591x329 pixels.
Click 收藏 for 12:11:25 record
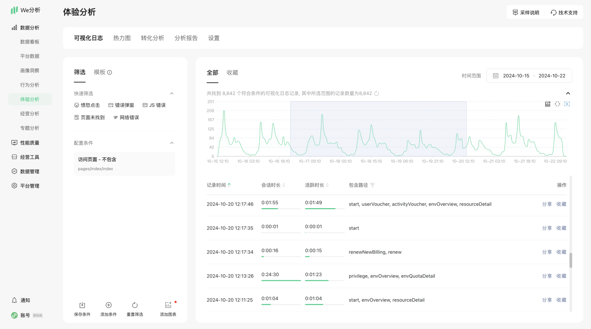coord(561,300)
